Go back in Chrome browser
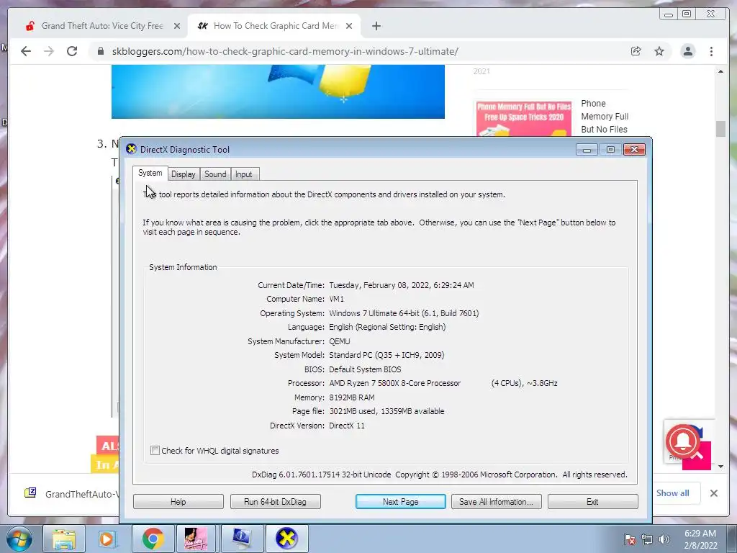This screenshot has height=553, width=737. (26, 51)
